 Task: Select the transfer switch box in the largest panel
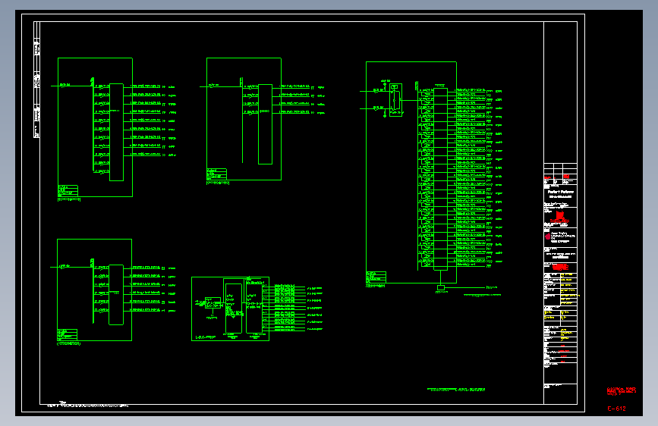pyautogui.click(x=395, y=100)
